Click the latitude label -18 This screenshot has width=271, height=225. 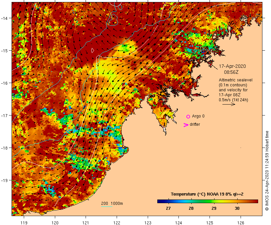4,148
